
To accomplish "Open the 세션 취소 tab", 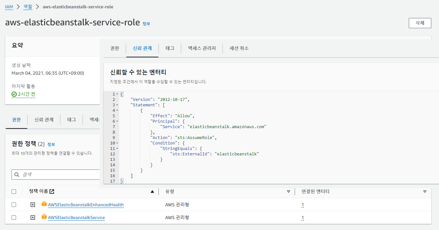I will pos(239,48).
